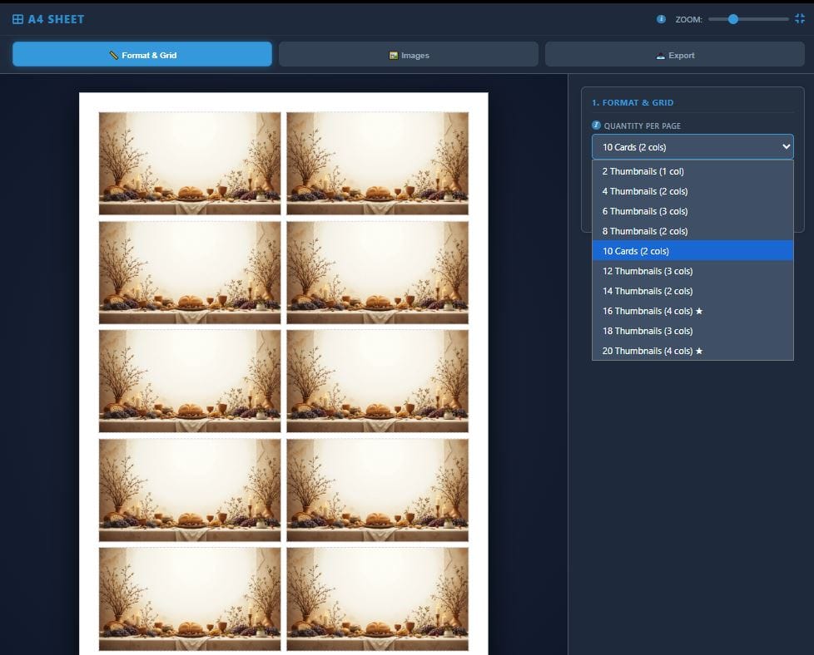Click the image icon on the Images tab
The width and height of the screenshot is (814, 655).
[394, 53]
